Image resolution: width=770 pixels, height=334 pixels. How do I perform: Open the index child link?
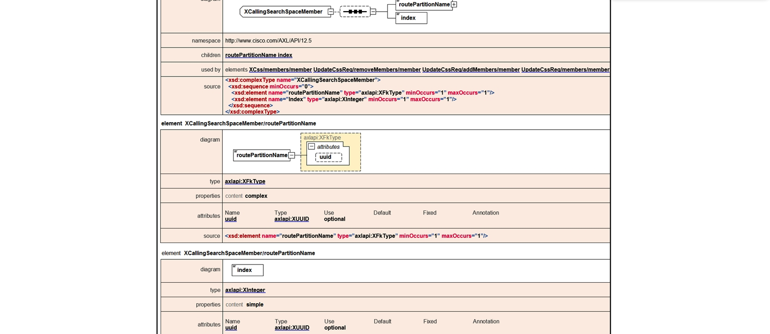click(285, 55)
